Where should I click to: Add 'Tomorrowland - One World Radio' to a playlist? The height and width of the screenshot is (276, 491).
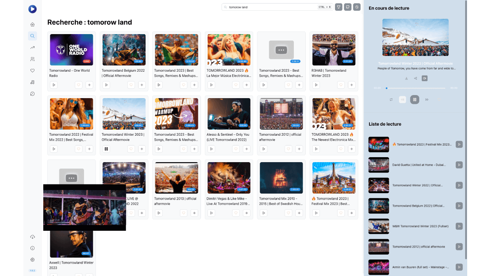click(x=89, y=85)
